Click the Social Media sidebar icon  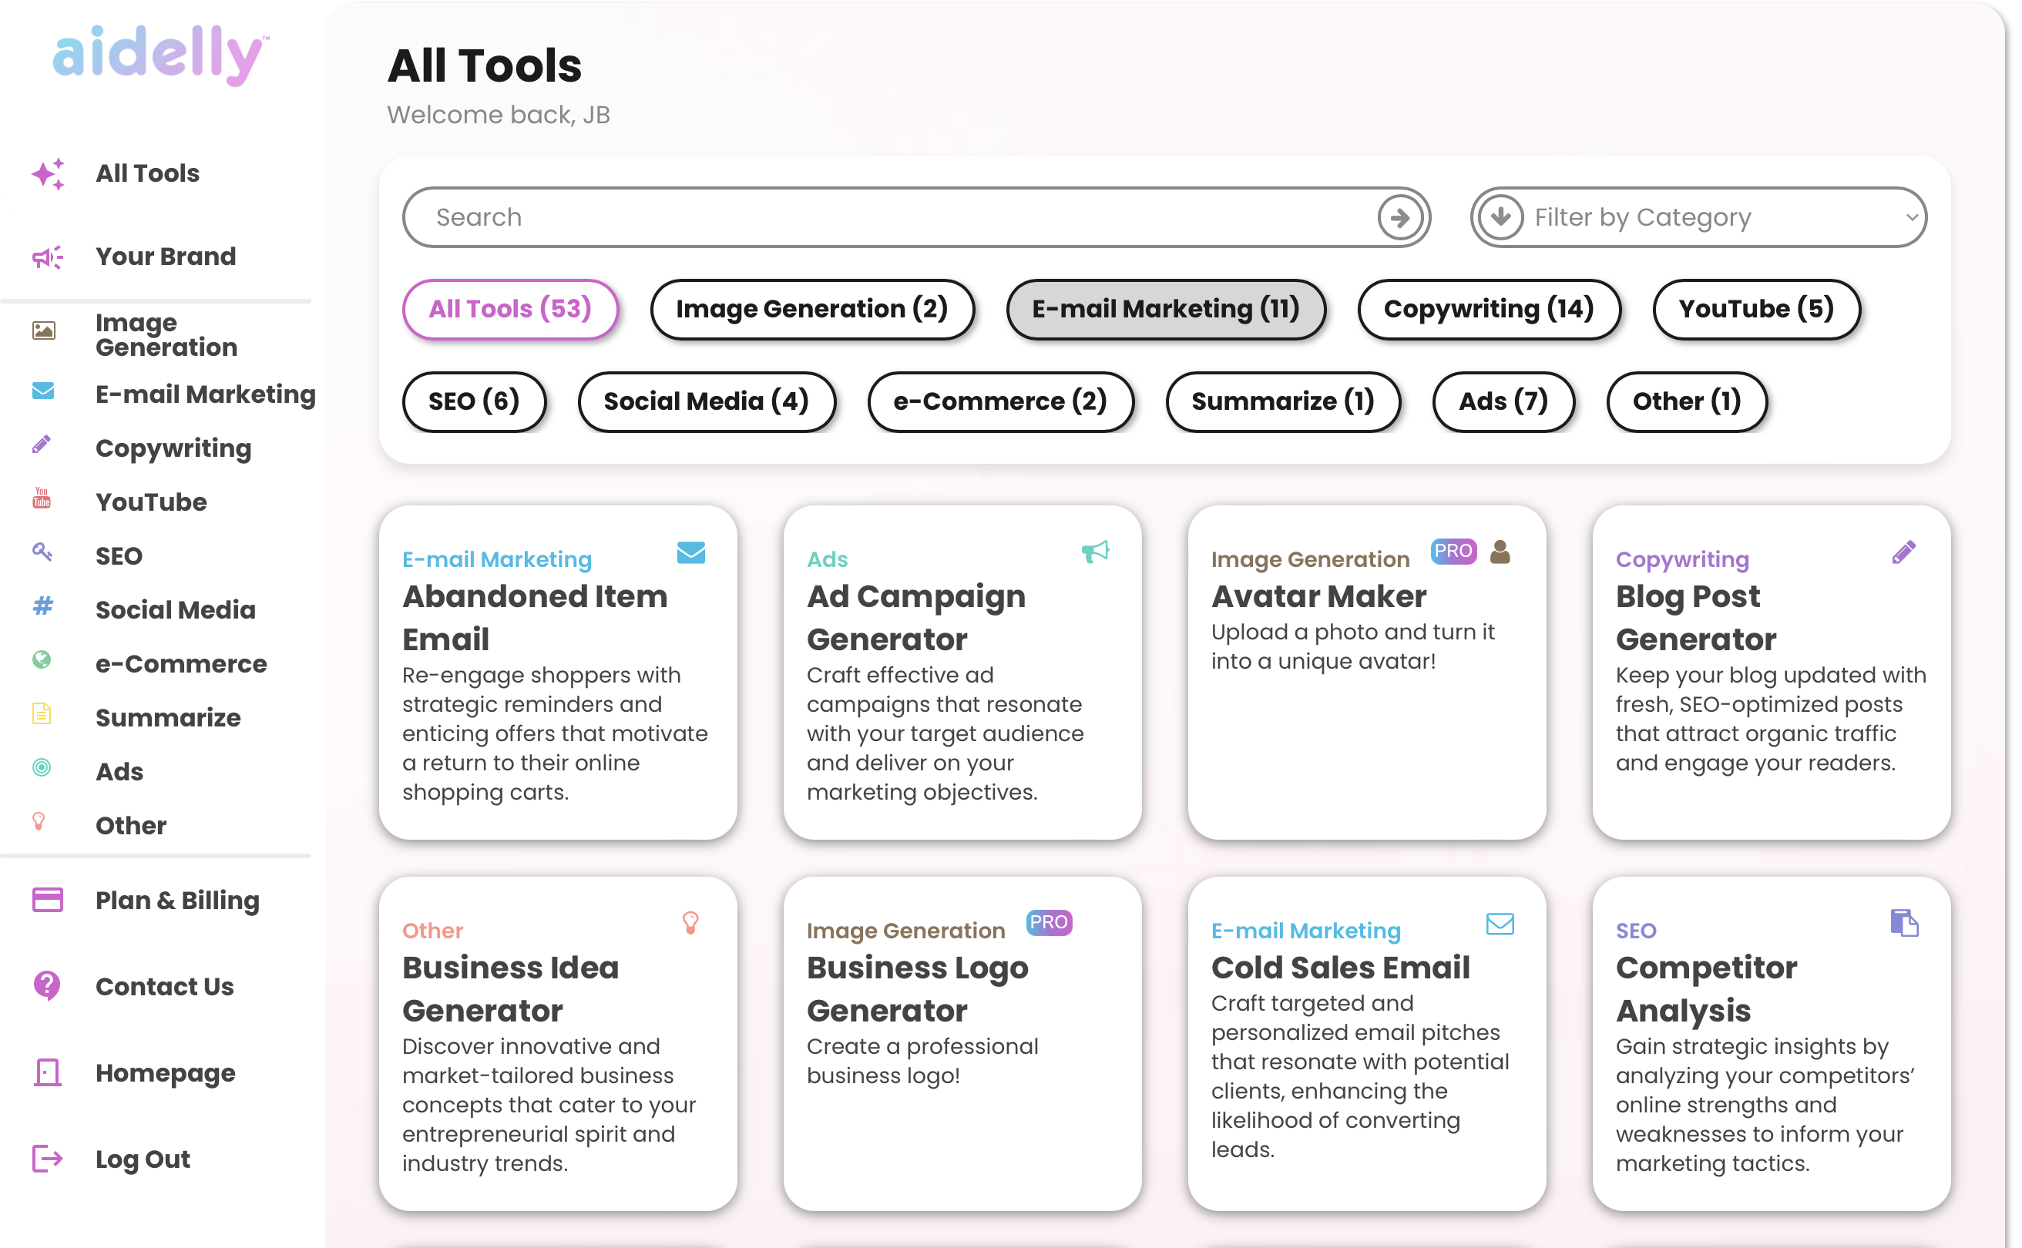click(45, 608)
